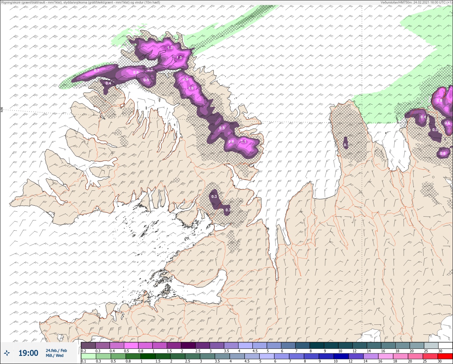Viewport: 453px width, 364px height.
Task: Select the pale green 0.1 swatch in the lower legend row
Action: 88,356
